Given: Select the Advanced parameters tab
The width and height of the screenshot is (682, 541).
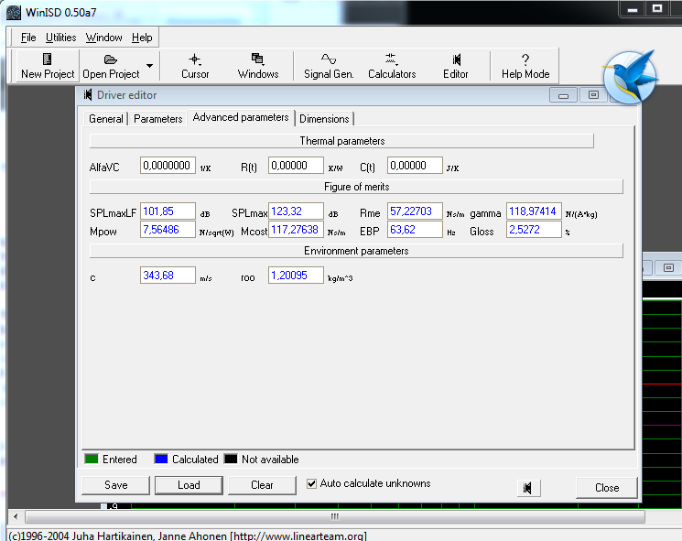Looking at the screenshot, I should pos(241,117).
